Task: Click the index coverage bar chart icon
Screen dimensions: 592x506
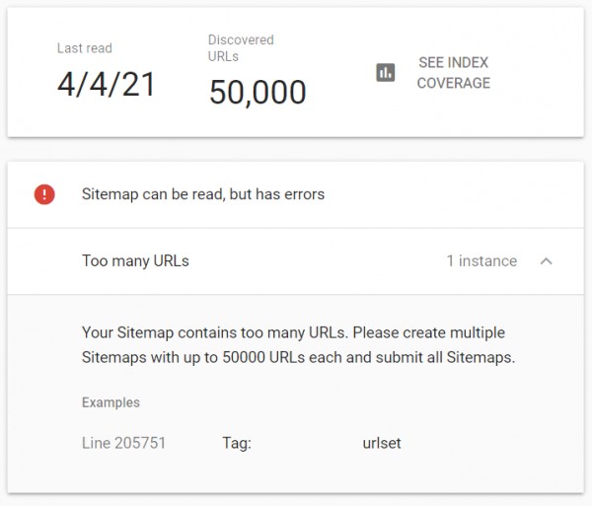Action: [386, 73]
